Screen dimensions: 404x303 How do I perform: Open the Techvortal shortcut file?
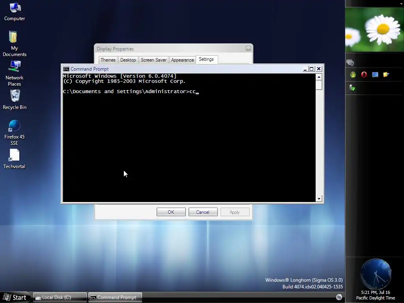tap(15, 159)
